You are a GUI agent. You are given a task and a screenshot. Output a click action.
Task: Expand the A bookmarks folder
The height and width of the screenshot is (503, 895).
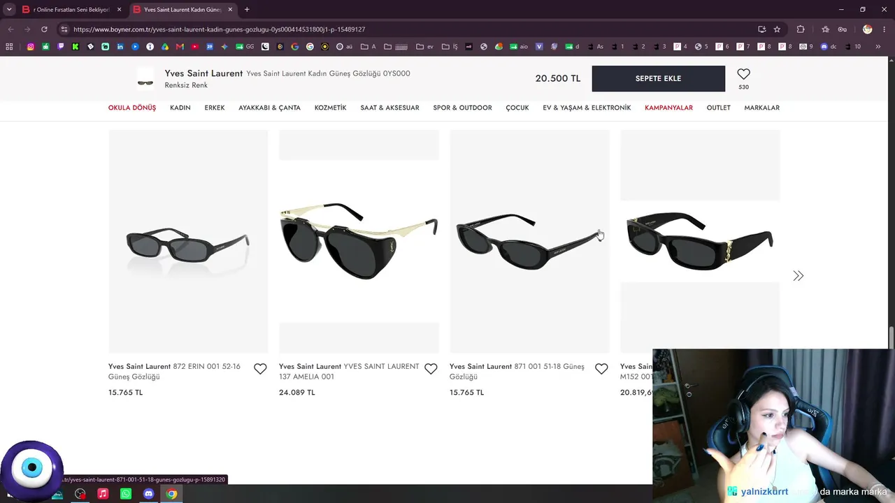point(368,47)
